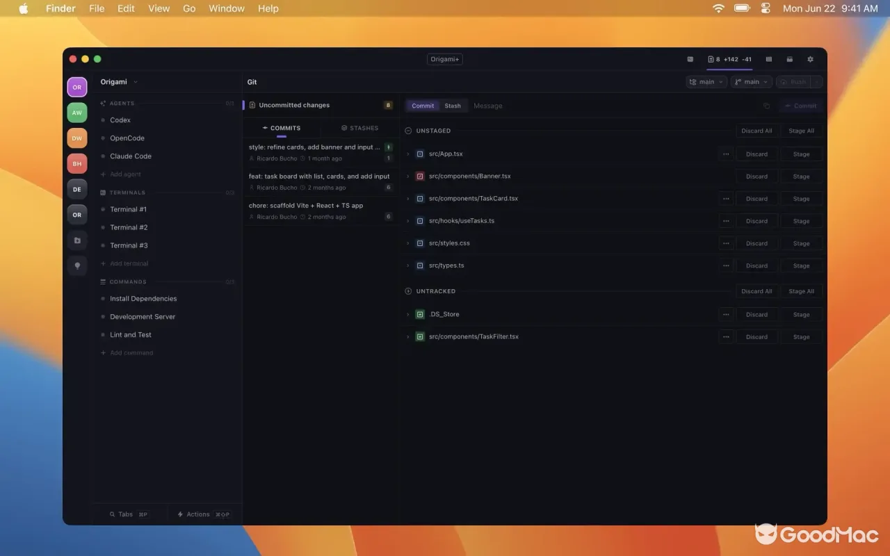Viewport: 890px width, 556px height.
Task: Select the purple OR workspace avatar
Action: tap(77, 88)
